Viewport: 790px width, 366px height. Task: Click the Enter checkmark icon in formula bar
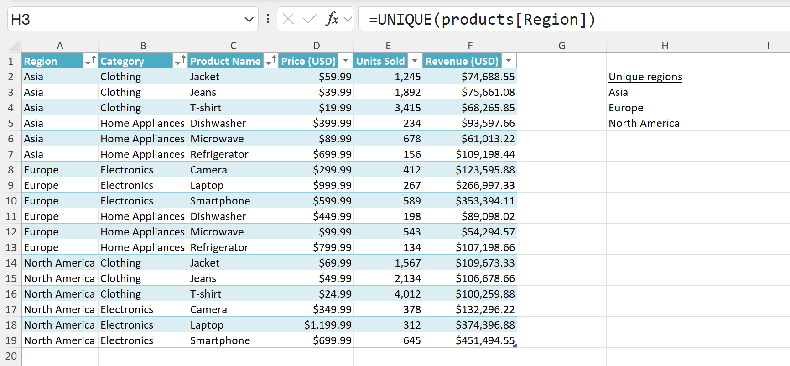coord(310,19)
